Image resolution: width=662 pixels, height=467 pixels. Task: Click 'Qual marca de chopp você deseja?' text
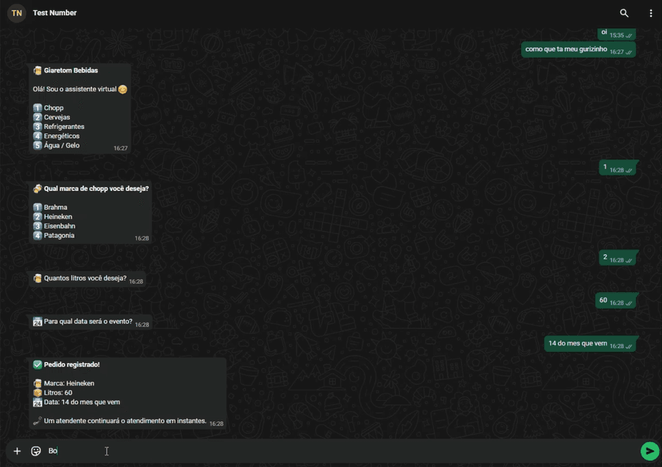(96, 189)
